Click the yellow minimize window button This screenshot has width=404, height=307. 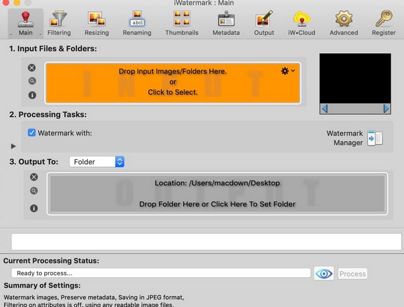[x=17, y=3]
